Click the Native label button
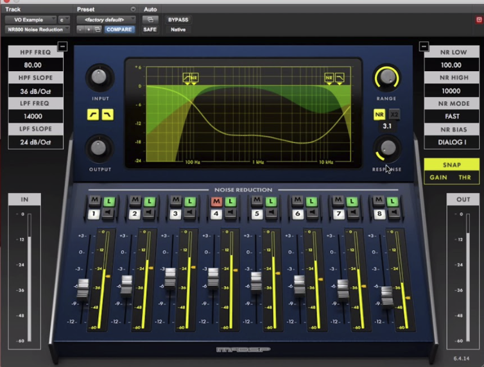This screenshot has height=367, width=484. pyautogui.click(x=178, y=30)
